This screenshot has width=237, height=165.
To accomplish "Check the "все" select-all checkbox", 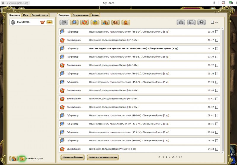I will [x=212, y=22].
